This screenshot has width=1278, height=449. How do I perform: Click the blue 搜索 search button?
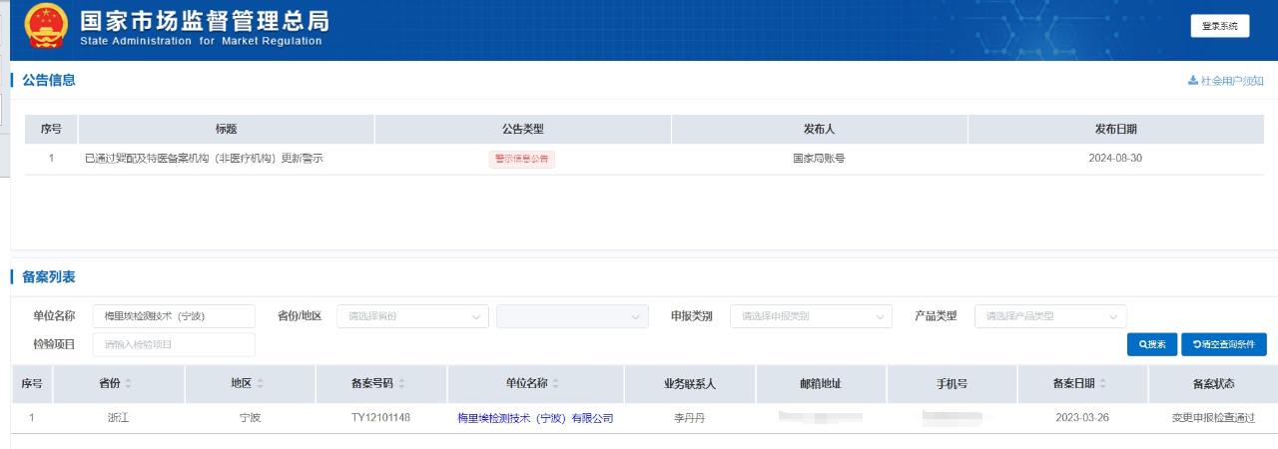(x=1151, y=344)
